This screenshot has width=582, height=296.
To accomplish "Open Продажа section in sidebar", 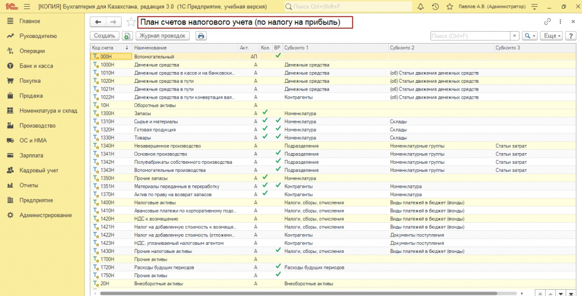I will click(x=31, y=96).
